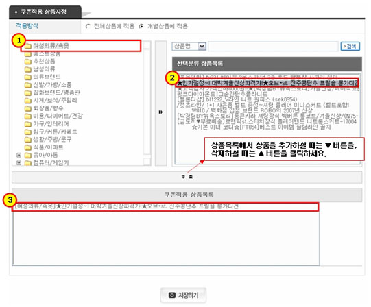The image size is (371, 307).
Task: Click the remove-product up arrow icon
Action: click(191, 177)
